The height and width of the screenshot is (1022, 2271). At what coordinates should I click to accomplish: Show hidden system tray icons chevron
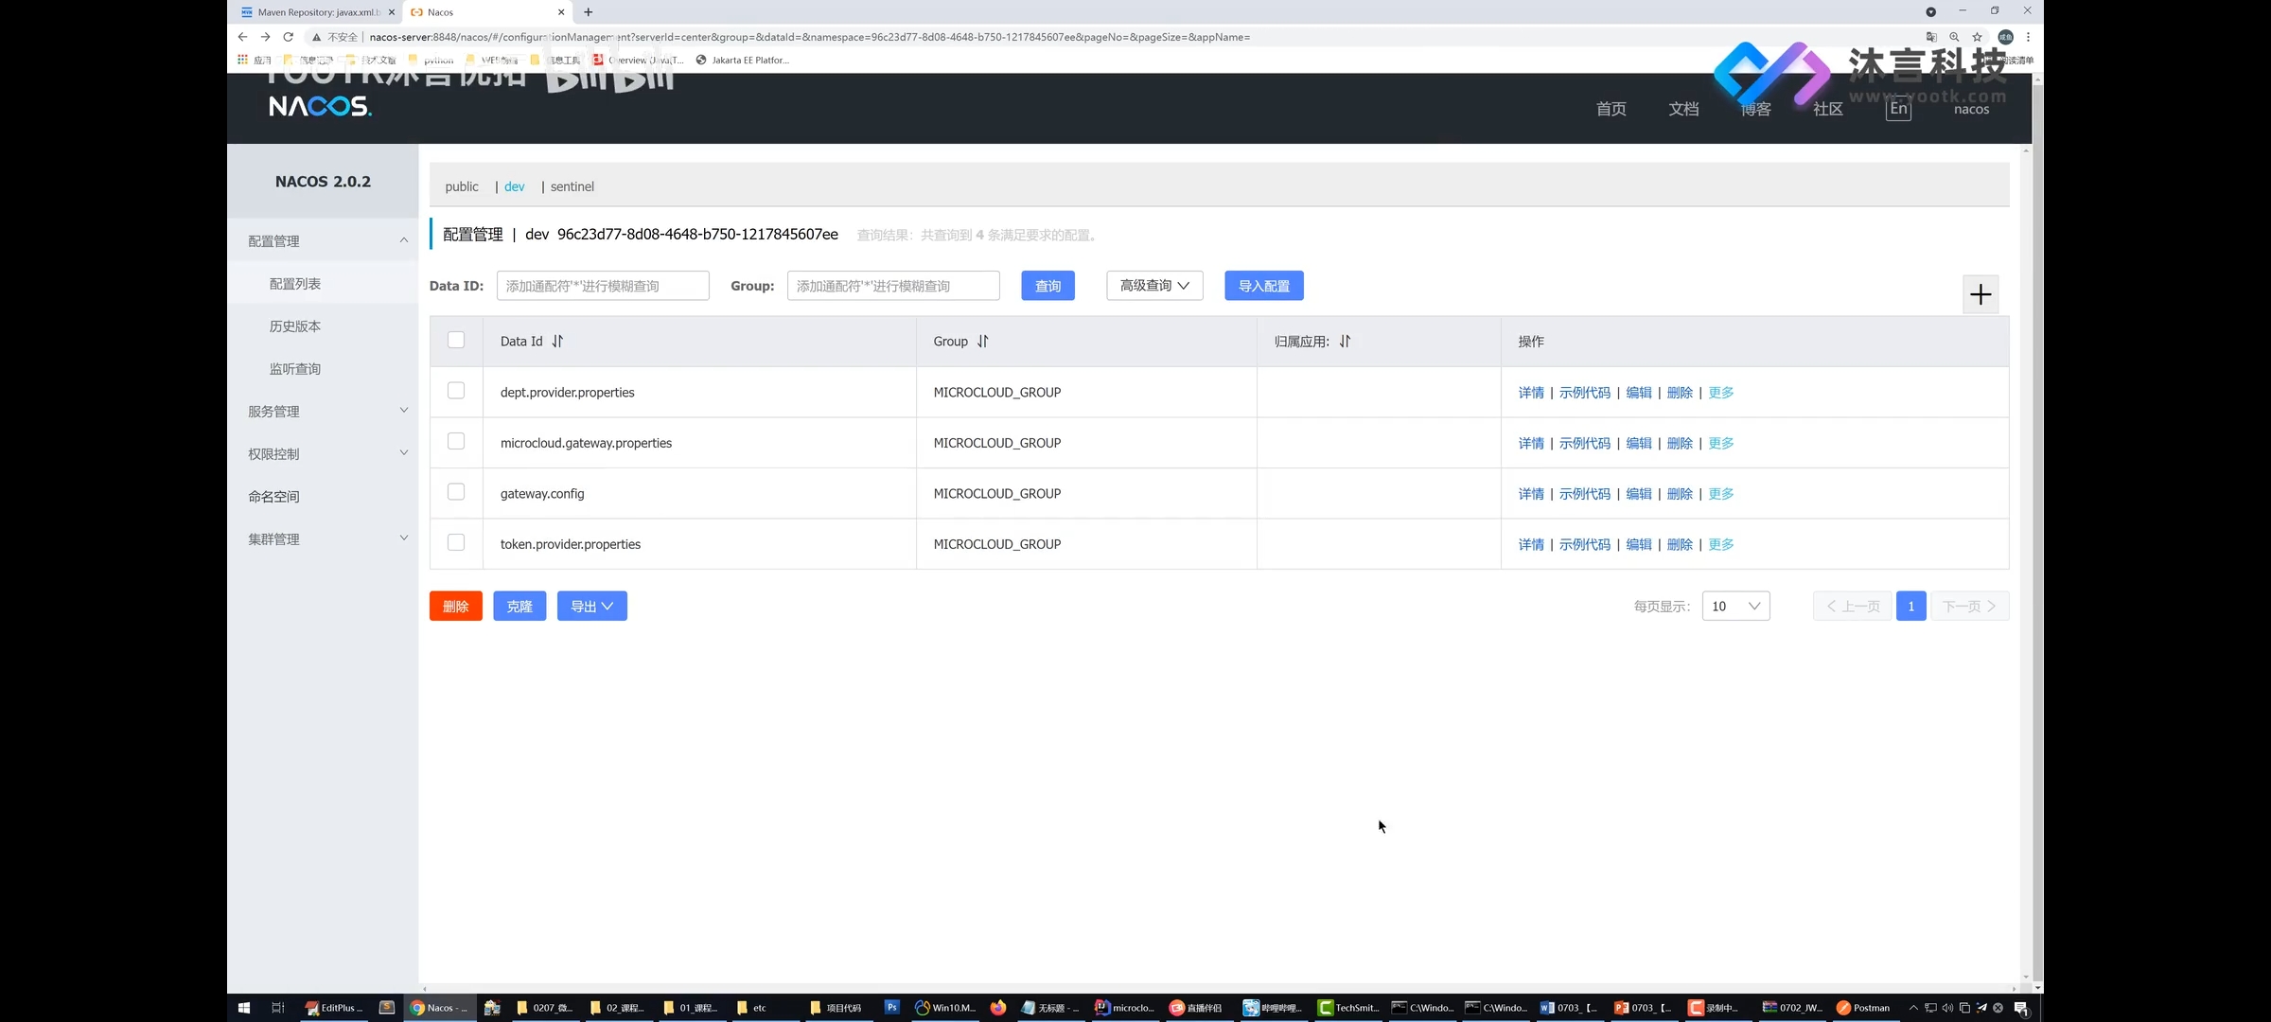click(1913, 1008)
